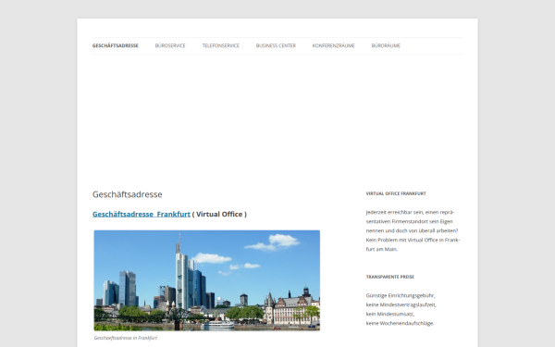Click the 'Geschaeftsadresse in Frankfurt' image caption
Image resolution: width=555 pixels, height=347 pixels.
pyautogui.click(x=126, y=338)
